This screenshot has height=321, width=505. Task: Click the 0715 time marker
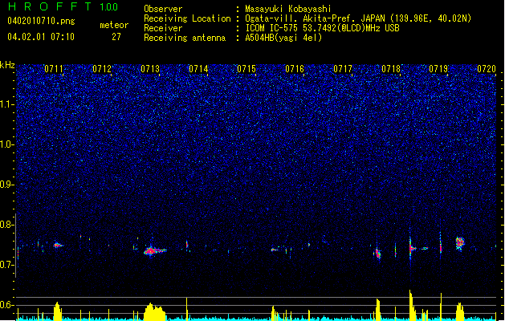246,69
